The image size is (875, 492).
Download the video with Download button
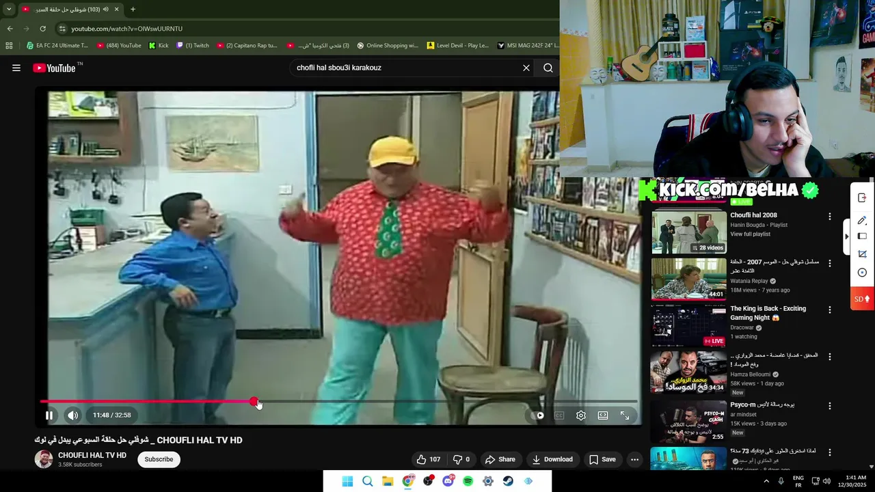(x=552, y=459)
